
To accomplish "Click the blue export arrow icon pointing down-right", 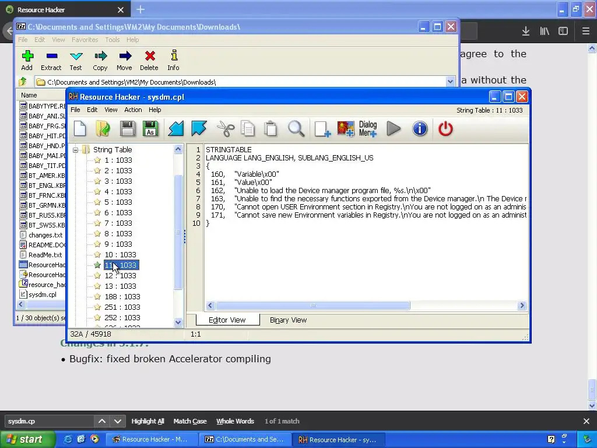I will (x=199, y=128).
